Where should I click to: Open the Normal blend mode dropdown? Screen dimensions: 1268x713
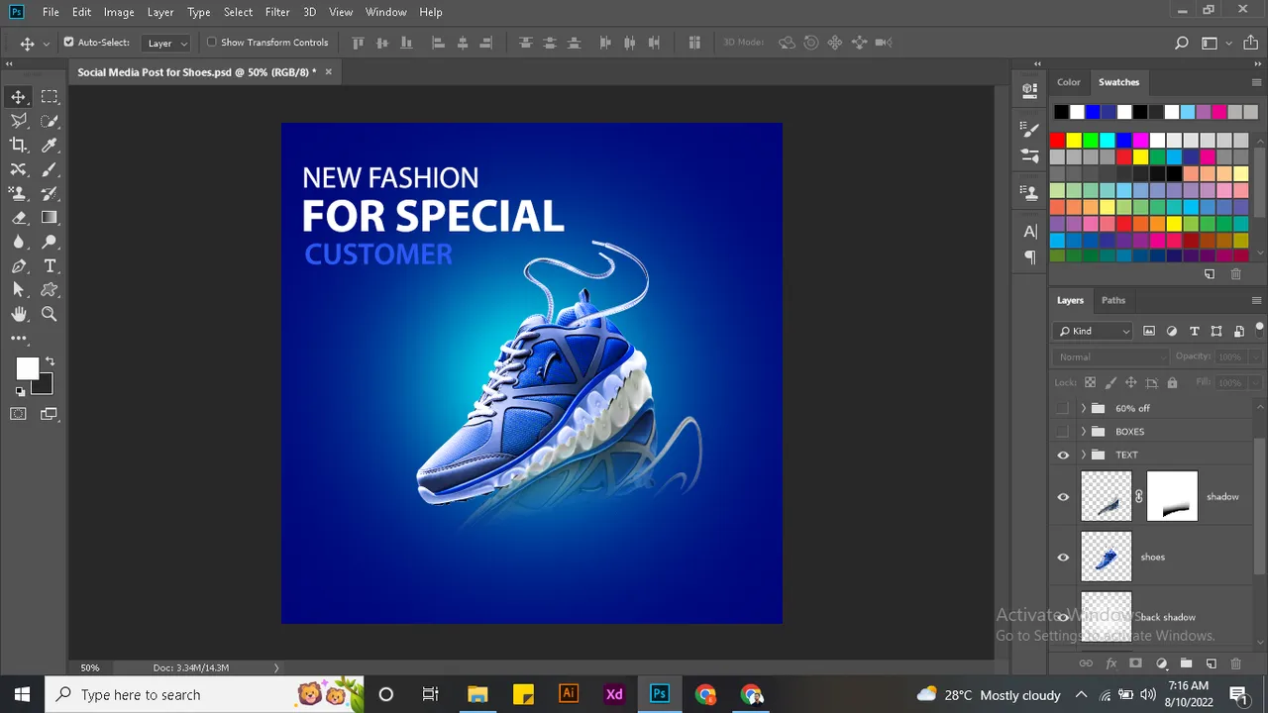pos(1112,356)
